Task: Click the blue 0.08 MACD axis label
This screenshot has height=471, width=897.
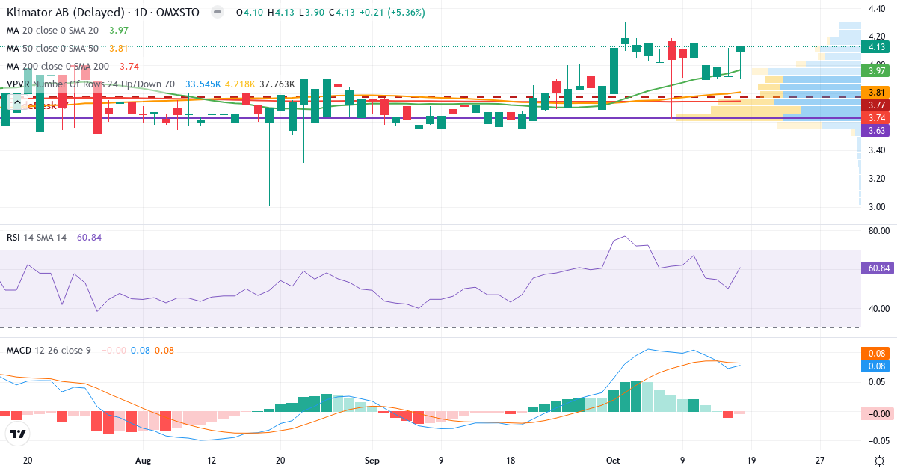Action: pos(874,366)
